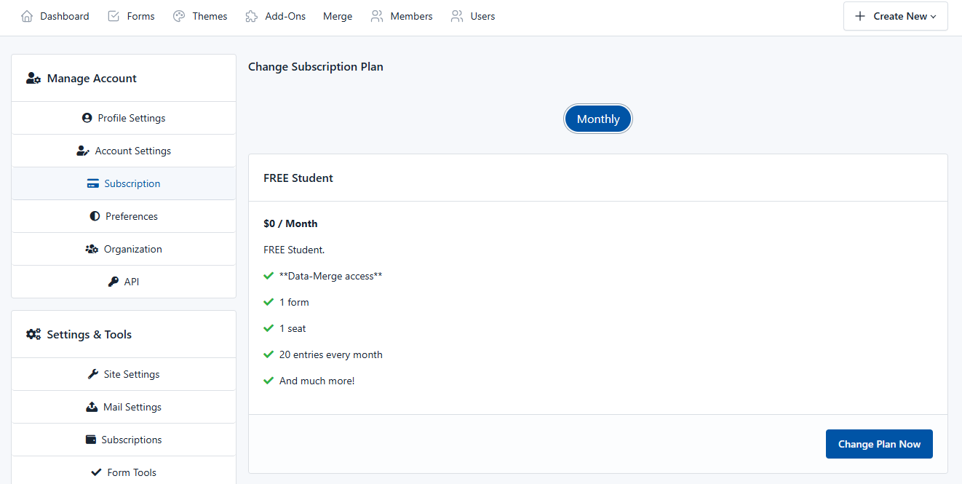Click the Site Settings wrench icon
This screenshot has height=484, width=962.
(93, 374)
